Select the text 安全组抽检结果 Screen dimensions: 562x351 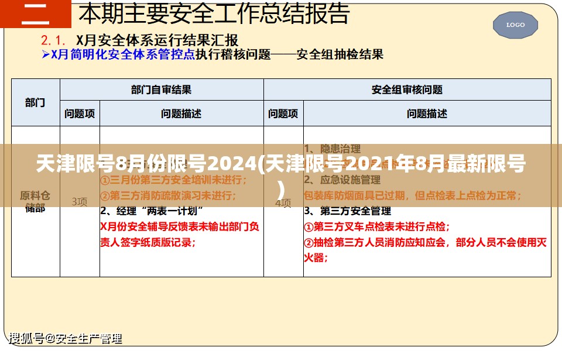(x=340, y=54)
